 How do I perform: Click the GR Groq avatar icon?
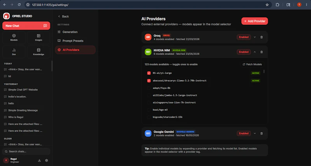point(148,37)
